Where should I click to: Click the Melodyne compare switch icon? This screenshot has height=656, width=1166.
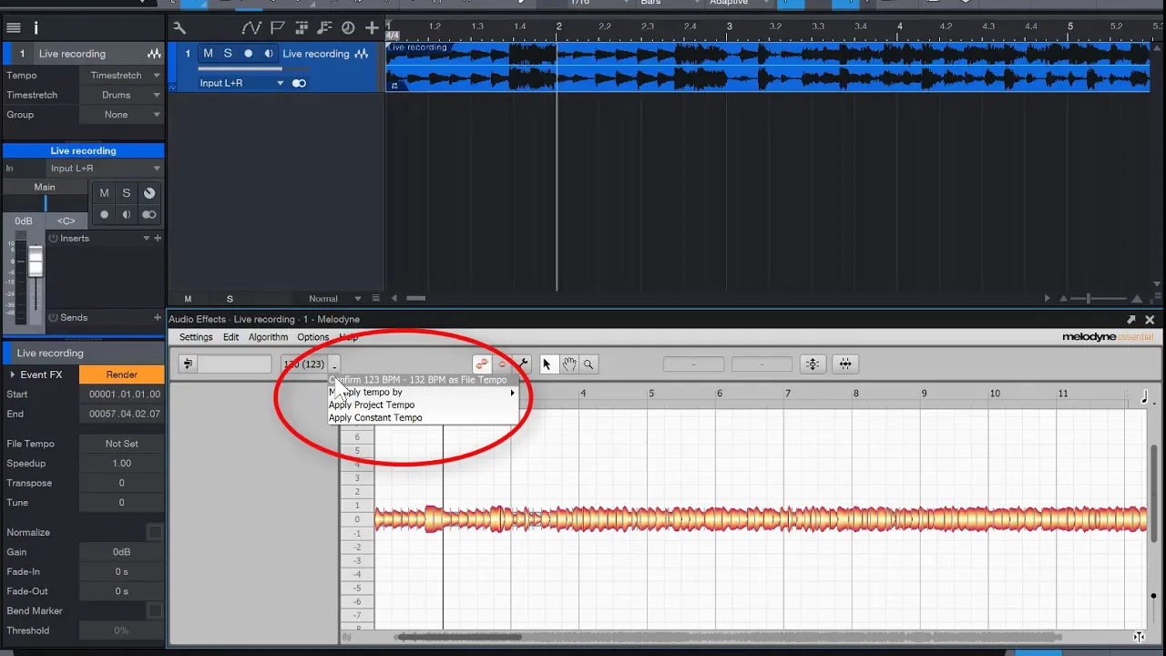(x=188, y=364)
